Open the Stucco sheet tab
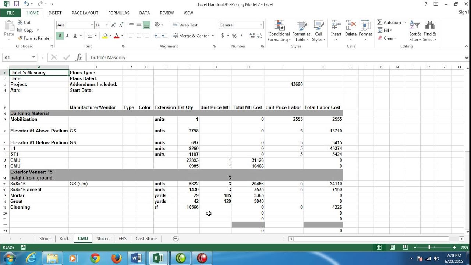 tap(103, 239)
